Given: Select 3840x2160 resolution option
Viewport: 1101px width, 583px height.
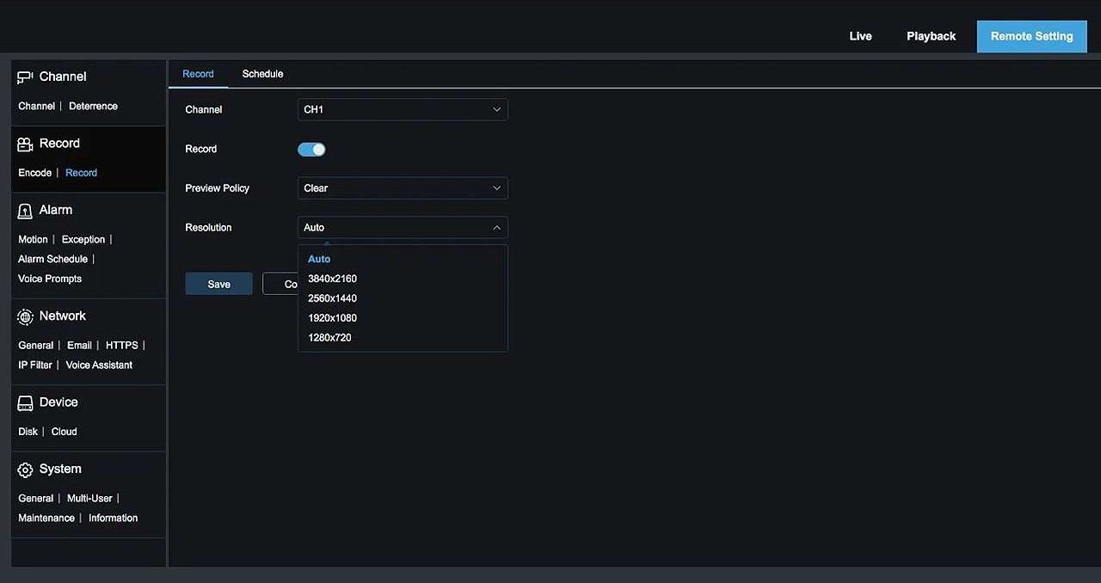Looking at the screenshot, I should (x=332, y=279).
